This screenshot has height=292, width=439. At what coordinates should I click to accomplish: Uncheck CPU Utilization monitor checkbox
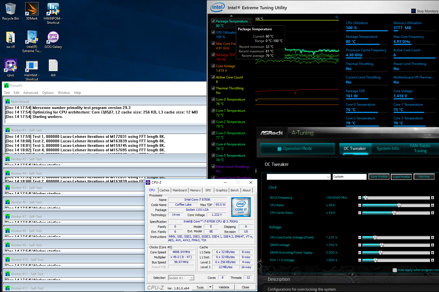(213, 32)
